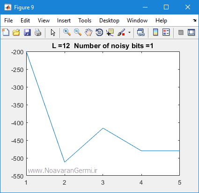The image size is (199, 193).
Task: Click the MATLAB logo in title bar
Action: click(x=8, y=7)
